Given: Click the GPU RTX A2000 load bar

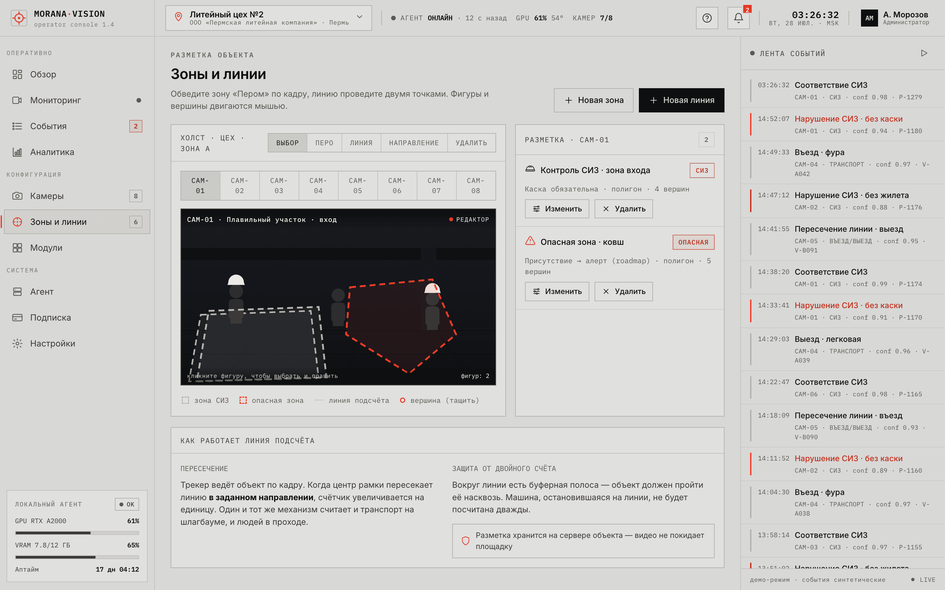Looking at the screenshot, I should tap(77, 533).
